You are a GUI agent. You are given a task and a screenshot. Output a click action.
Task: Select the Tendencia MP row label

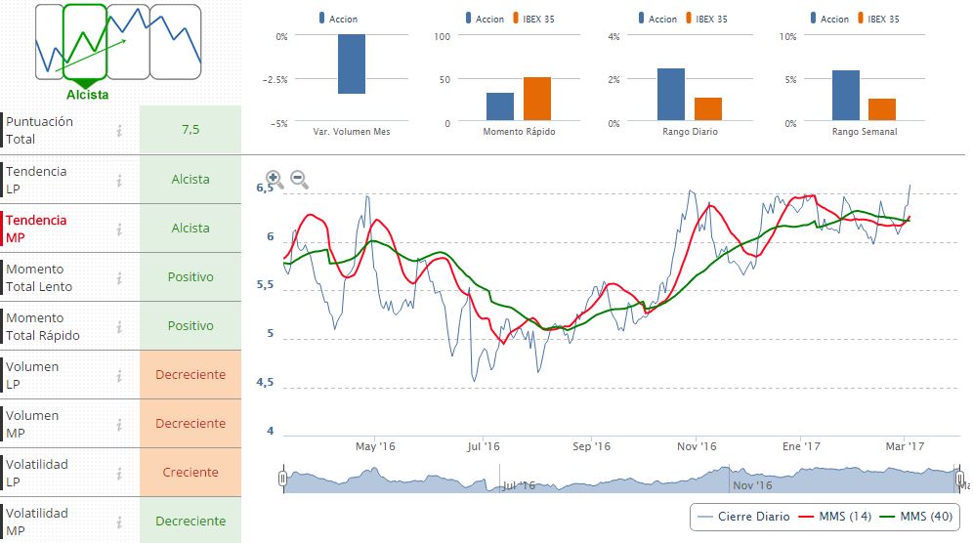click(x=37, y=229)
